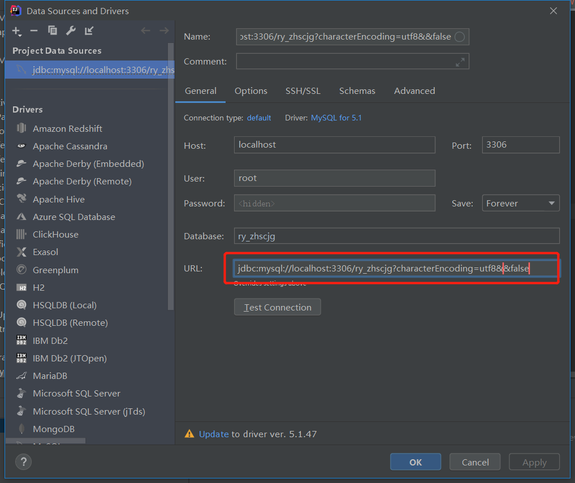Click the Update driver link
575x483 pixels.
click(214, 434)
